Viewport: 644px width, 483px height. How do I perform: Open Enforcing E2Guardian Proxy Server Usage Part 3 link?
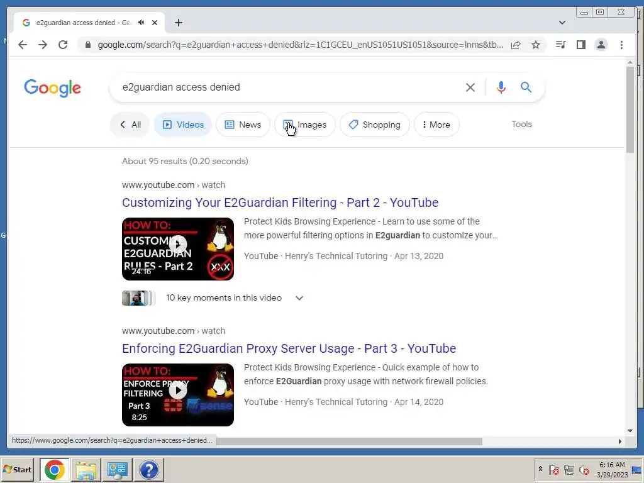289,348
